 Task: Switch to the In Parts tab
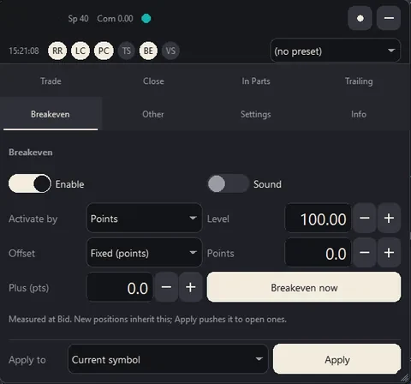tap(256, 81)
